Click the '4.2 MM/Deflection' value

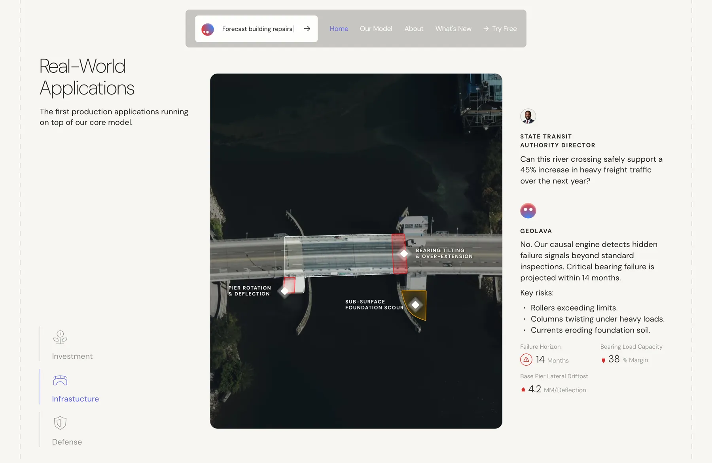coord(557,389)
